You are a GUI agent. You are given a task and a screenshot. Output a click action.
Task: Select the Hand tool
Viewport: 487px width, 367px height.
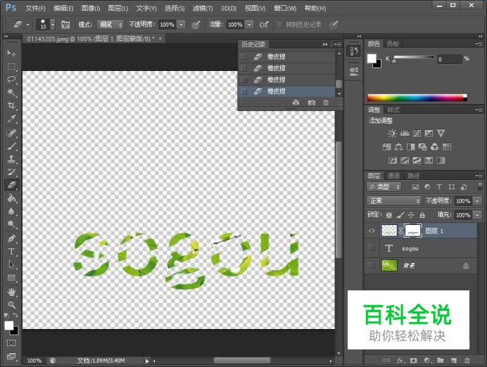point(11,292)
